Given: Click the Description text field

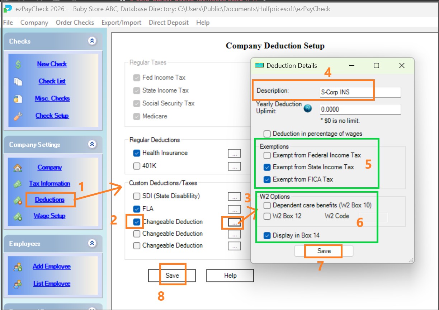Looking at the screenshot, I should tap(360, 92).
